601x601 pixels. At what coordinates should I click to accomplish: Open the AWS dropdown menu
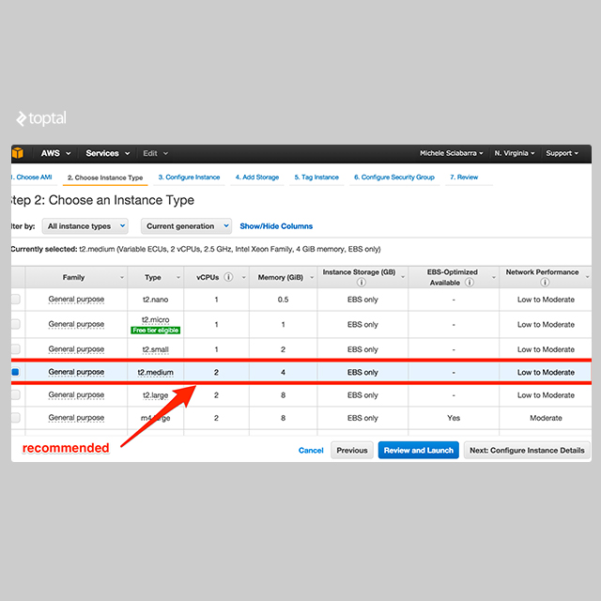[x=56, y=153]
